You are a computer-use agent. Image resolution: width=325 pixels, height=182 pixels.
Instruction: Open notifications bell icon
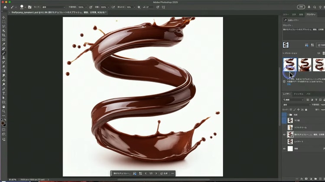(x=309, y=7)
